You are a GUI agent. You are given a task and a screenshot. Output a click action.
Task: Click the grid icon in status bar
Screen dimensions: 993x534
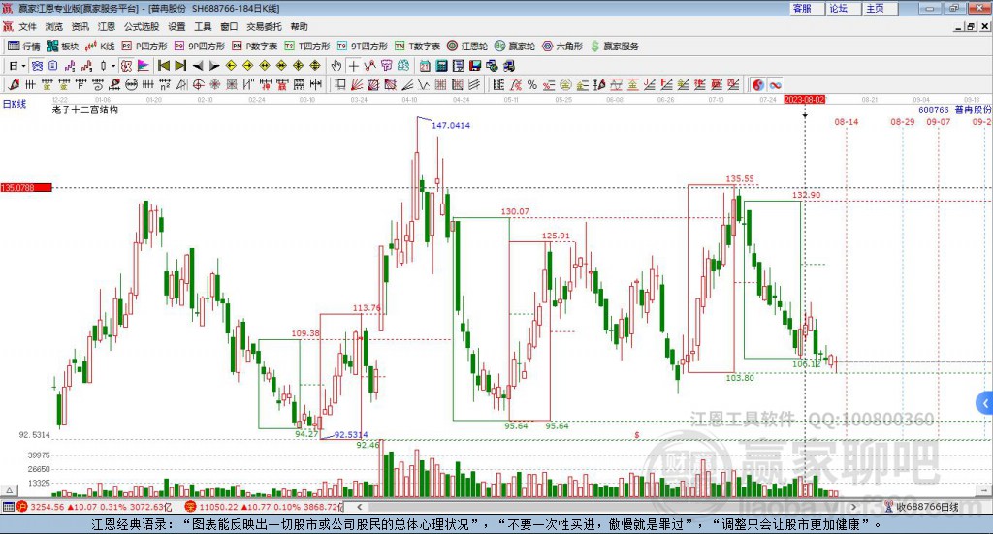8,507
